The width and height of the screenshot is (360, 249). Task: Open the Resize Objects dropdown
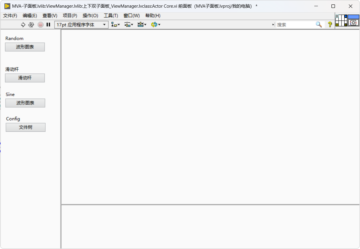coord(142,25)
